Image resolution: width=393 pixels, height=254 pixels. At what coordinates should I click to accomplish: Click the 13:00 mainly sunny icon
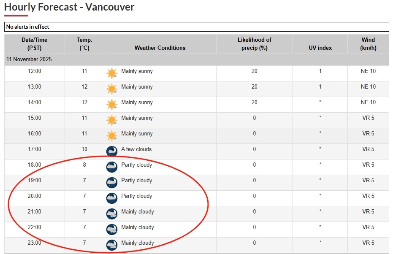click(x=112, y=89)
